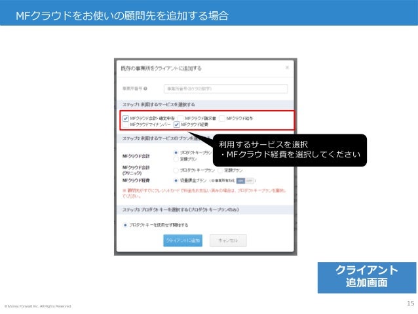418x314 pixels.
Task: Uncheck the MFクラウド経費 checkbox
Action: pyautogui.click(x=176, y=125)
